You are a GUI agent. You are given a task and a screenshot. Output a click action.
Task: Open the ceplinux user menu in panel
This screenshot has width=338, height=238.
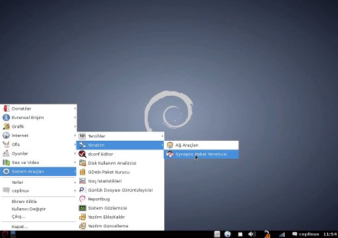coord(306,234)
